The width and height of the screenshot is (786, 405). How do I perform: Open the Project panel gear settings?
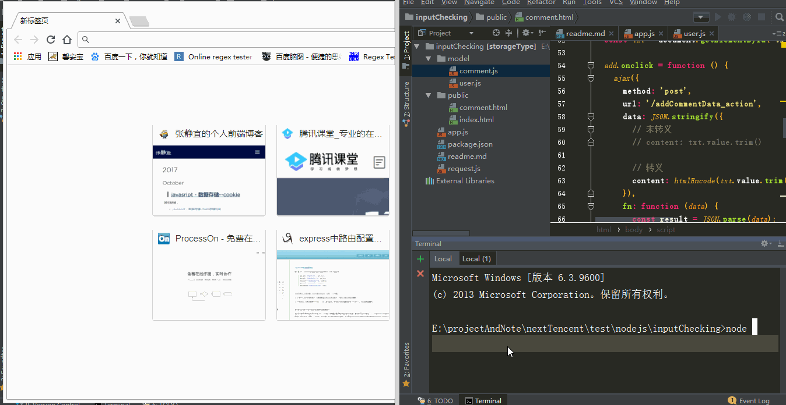[x=525, y=33]
